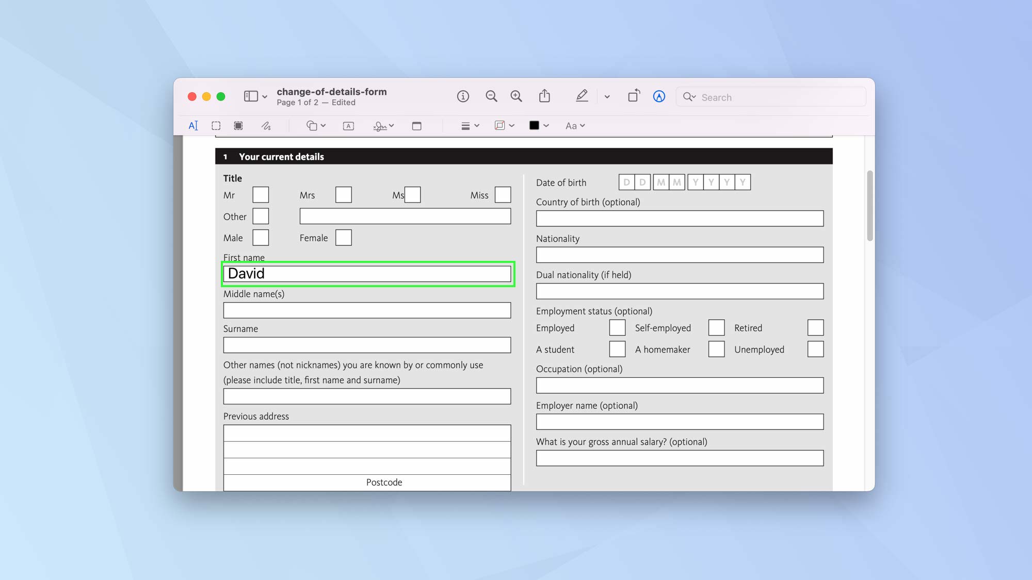This screenshot has width=1032, height=580.
Task: Tick the Female checkbox
Action: 343,237
